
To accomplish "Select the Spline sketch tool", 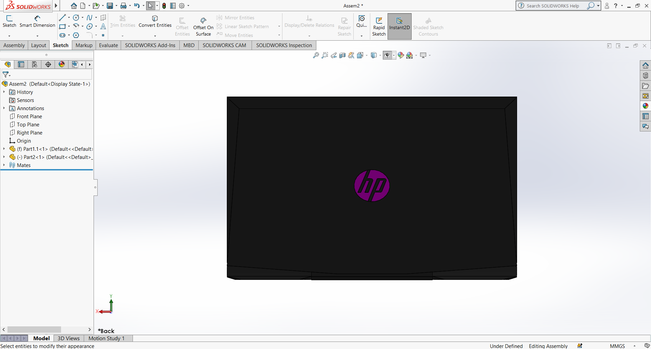I will tap(90, 18).
